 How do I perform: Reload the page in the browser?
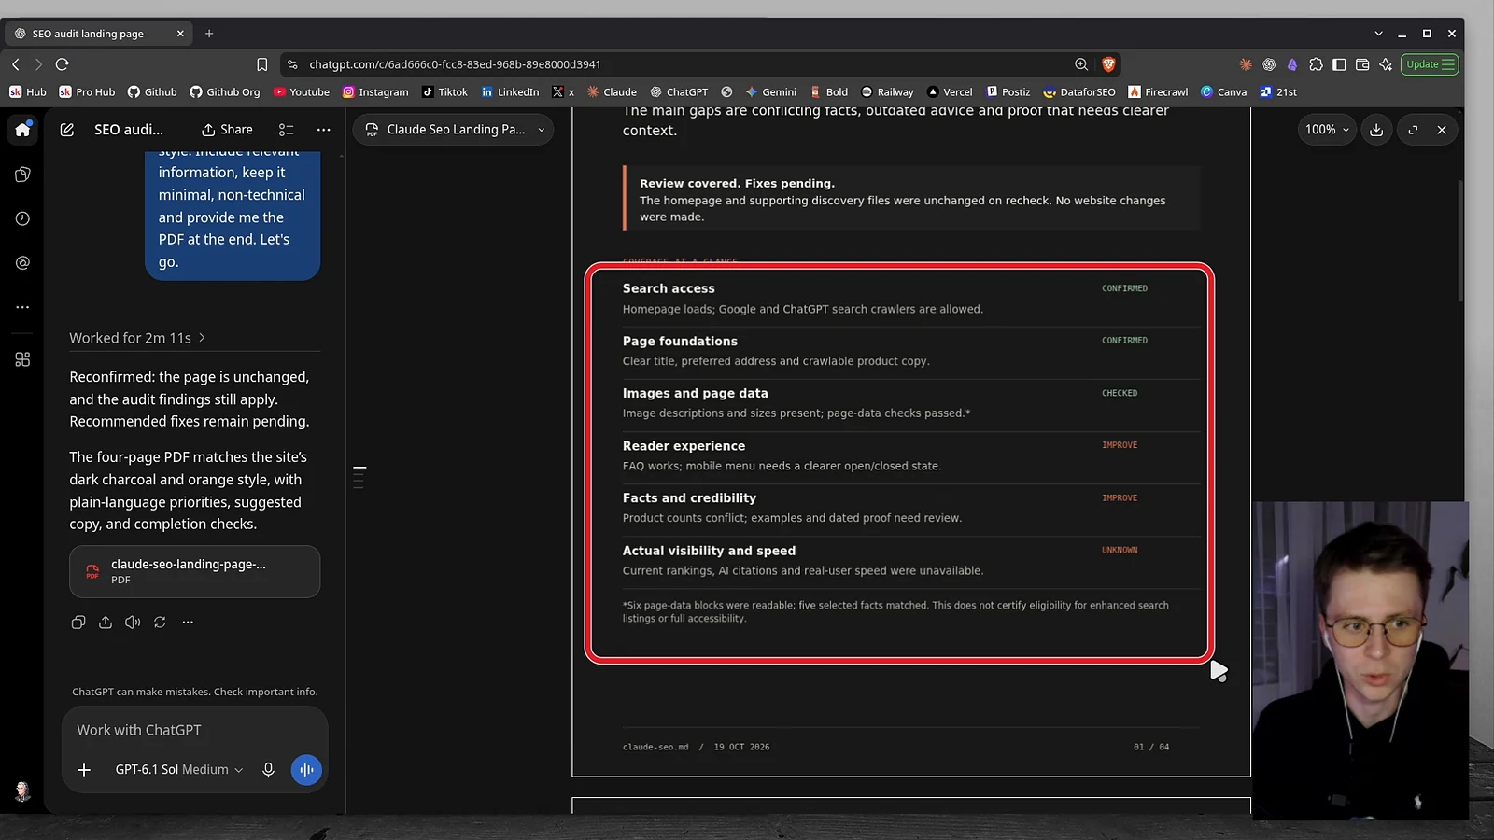click(63, 64)
